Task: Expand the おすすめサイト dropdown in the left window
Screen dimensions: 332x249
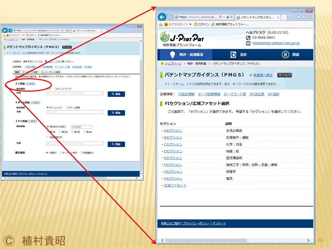Action: [24, 35]
